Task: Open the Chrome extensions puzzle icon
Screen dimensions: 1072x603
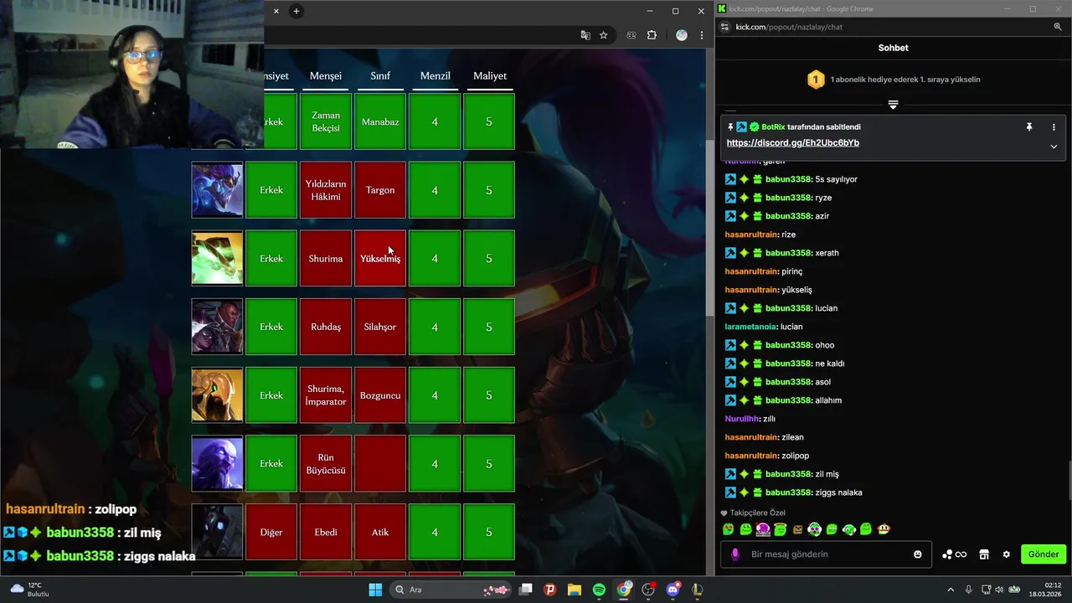Action: pos(652,35)
